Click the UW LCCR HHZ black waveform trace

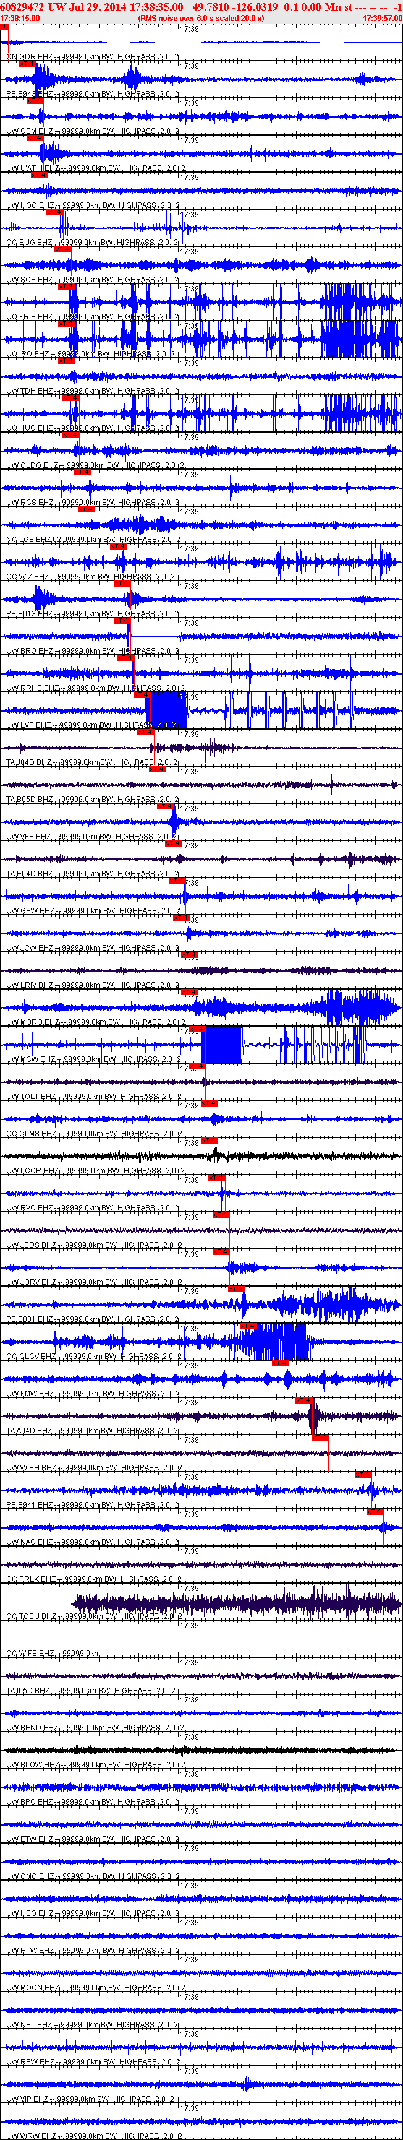coord(201,1155)
